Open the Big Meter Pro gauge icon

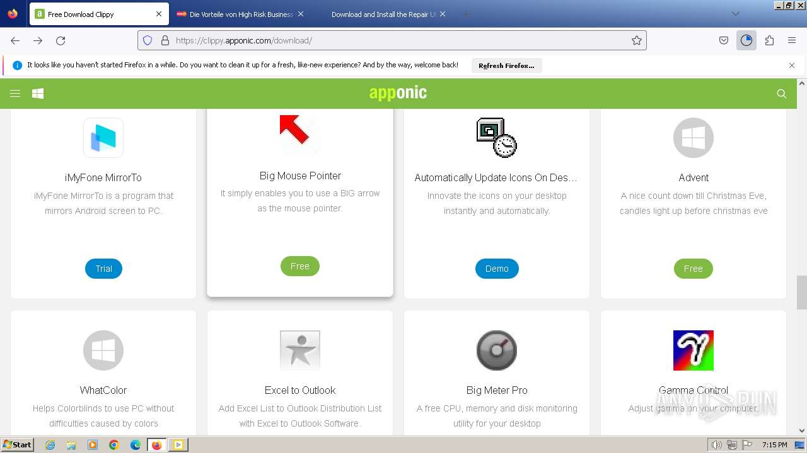(x=497, y=350)
